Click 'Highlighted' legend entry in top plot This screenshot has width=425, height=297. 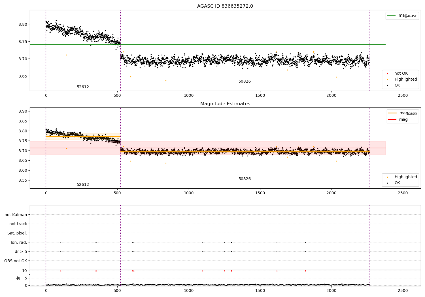(402, 79)
